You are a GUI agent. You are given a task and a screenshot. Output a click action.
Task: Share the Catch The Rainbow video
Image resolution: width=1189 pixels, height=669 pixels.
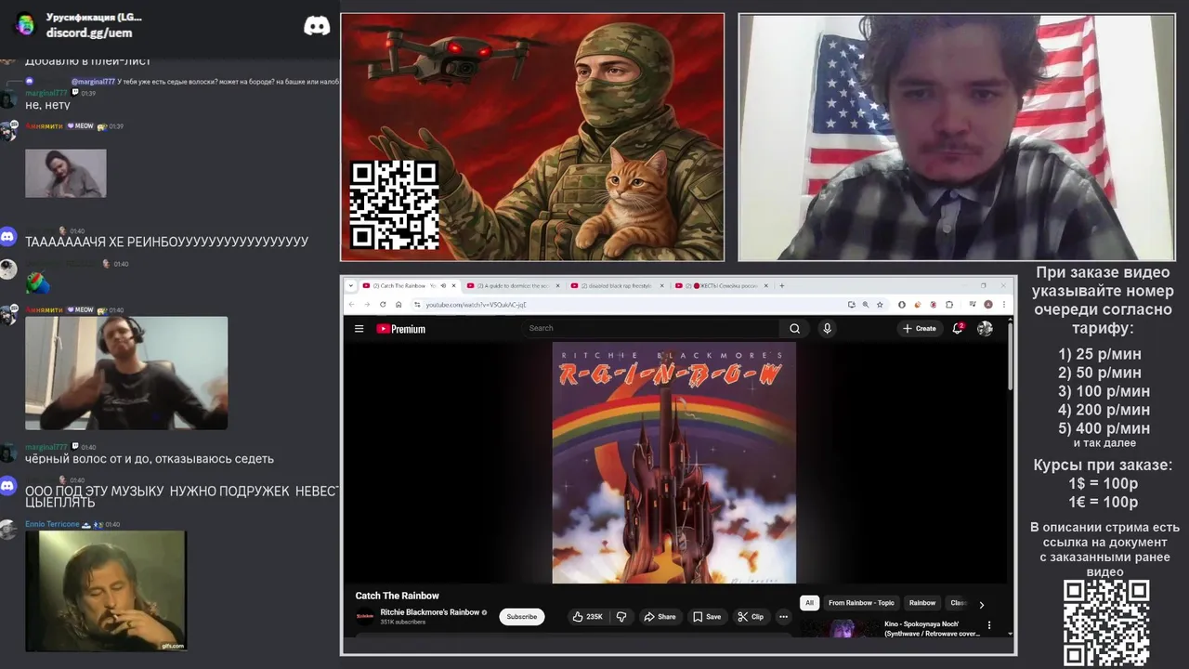660,616
